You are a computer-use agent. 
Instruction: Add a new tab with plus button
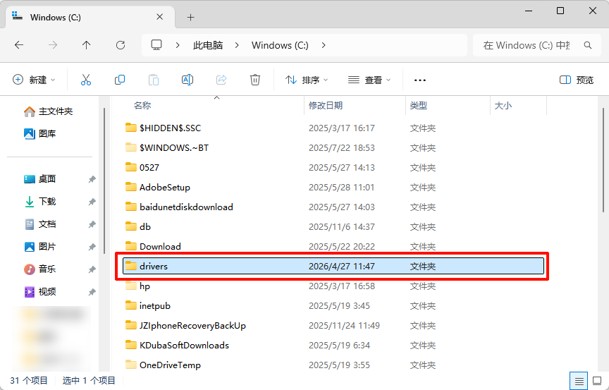[191, 18]
